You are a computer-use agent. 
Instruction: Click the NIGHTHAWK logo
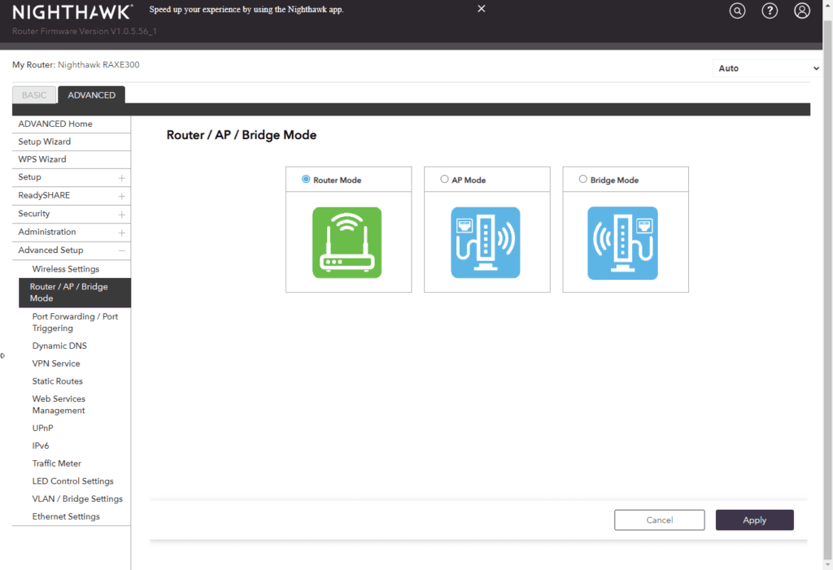72,12
